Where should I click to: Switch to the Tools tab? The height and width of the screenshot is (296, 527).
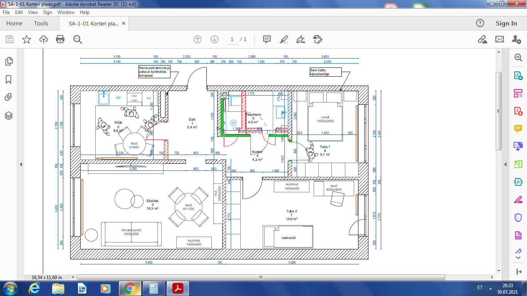point(41,24)
